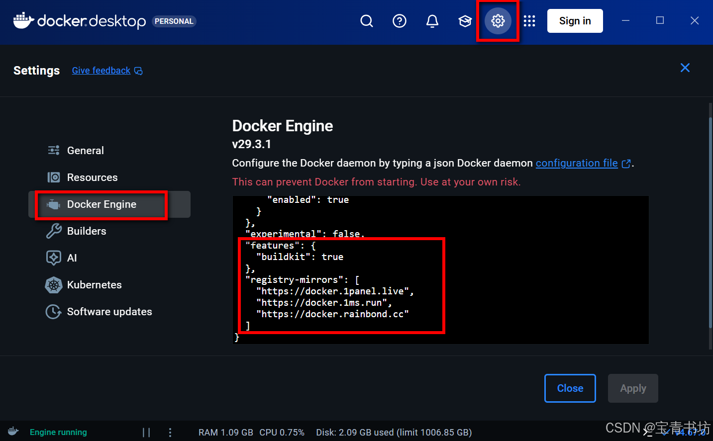The width and height of the screenshot is (713, 441).
Task: Click the Sign in button
Action: 575,21
